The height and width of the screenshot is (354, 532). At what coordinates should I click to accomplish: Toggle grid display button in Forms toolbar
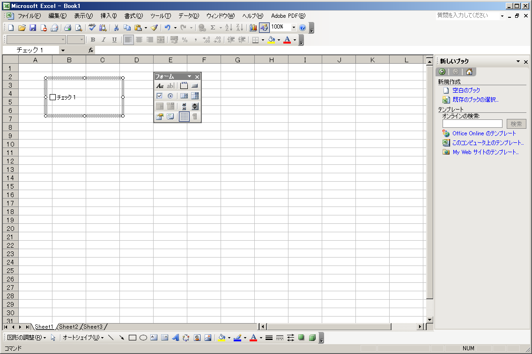(x=184, y=117)
